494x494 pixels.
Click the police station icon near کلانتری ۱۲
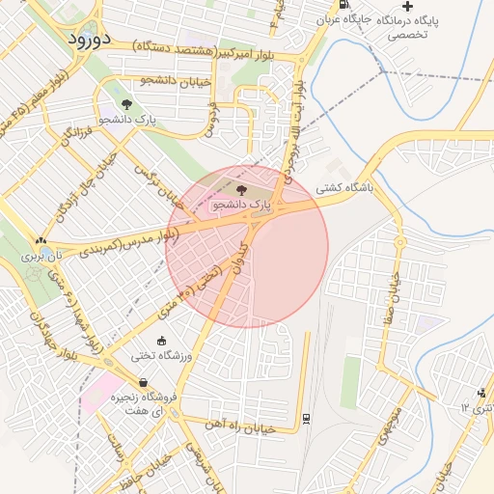(x=481, y=393)
